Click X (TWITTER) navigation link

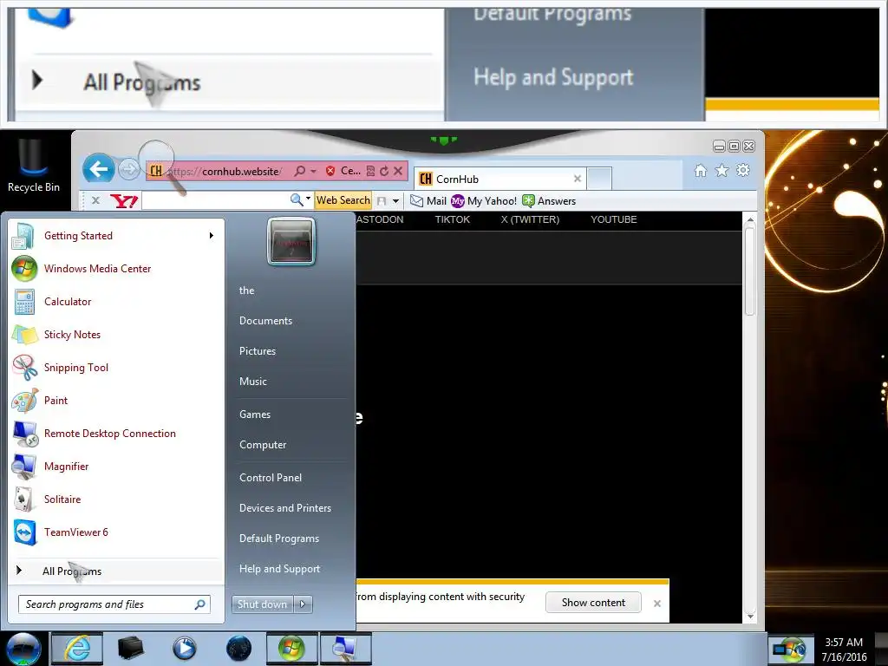pos(530,219)
